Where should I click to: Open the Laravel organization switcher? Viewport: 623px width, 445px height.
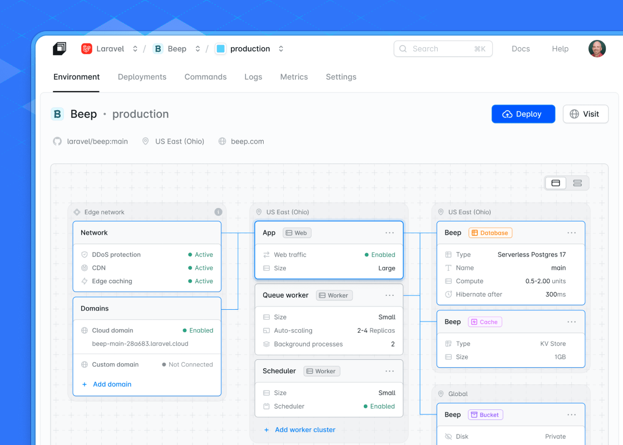135,48
